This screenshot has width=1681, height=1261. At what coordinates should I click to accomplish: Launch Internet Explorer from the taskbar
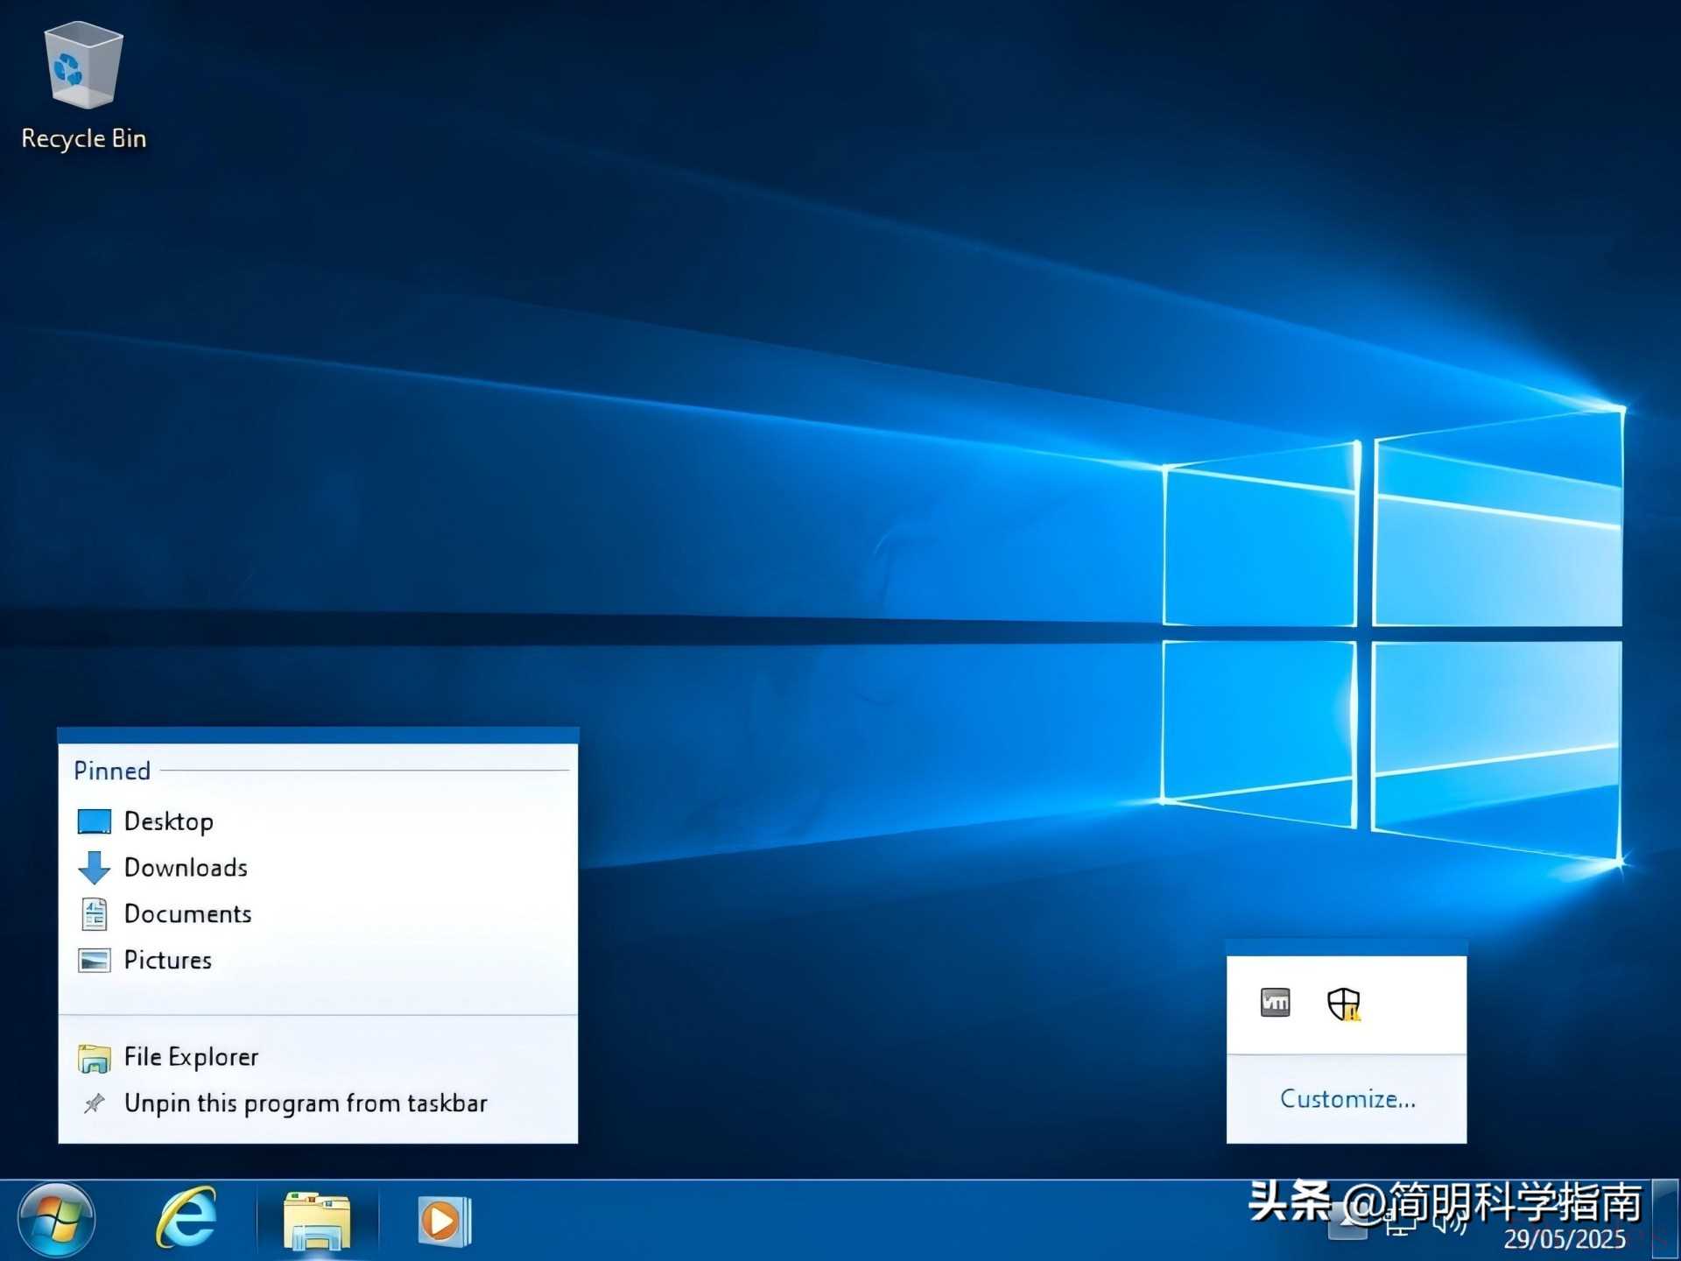pyautogui.click(x=186, y=1219)
